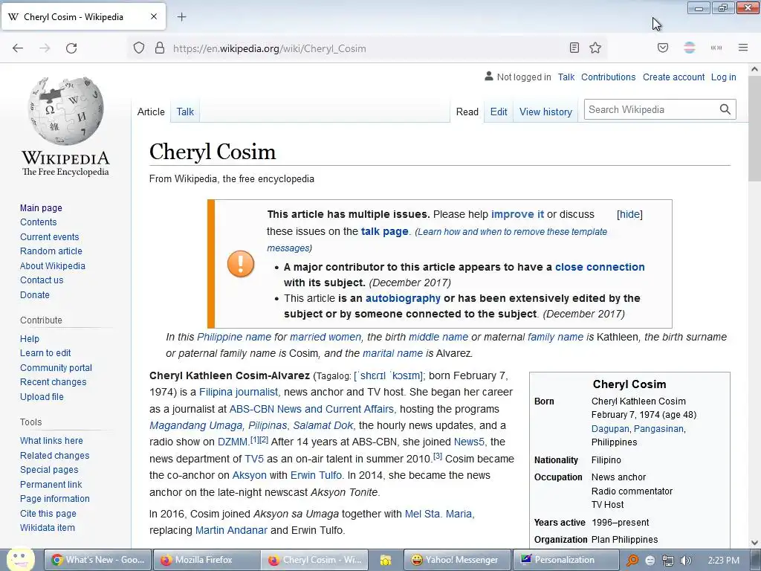
Task: Open a new tab with plus button
Action: [x=181, y=17]
